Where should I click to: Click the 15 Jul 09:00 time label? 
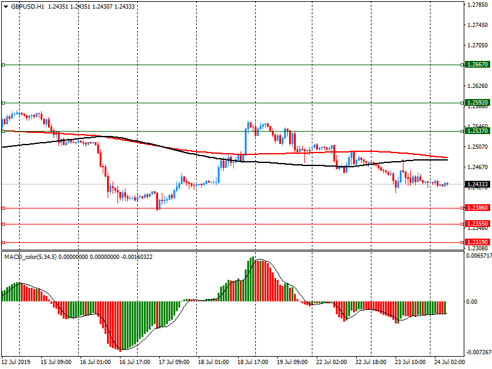56,362
